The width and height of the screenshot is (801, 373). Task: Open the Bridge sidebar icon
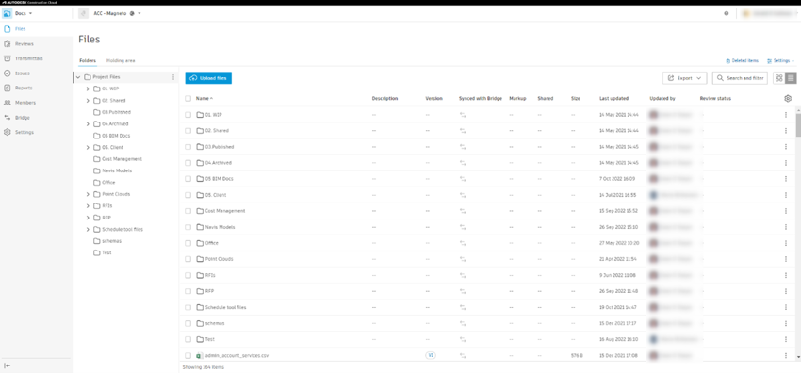8,118
